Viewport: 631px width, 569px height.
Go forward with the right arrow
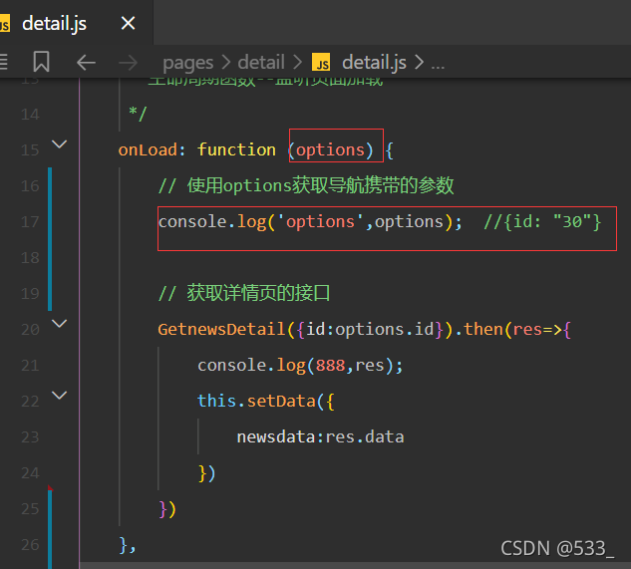tap(128, 63)
